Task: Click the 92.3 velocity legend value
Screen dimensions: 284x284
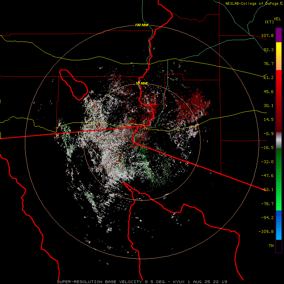Action: click(269, 50)
